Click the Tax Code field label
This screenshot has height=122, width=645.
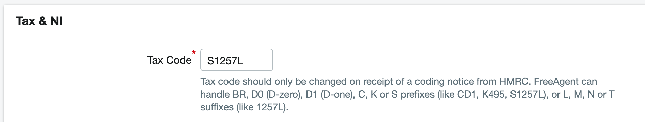pyautogui.click(x=169, y=60)
